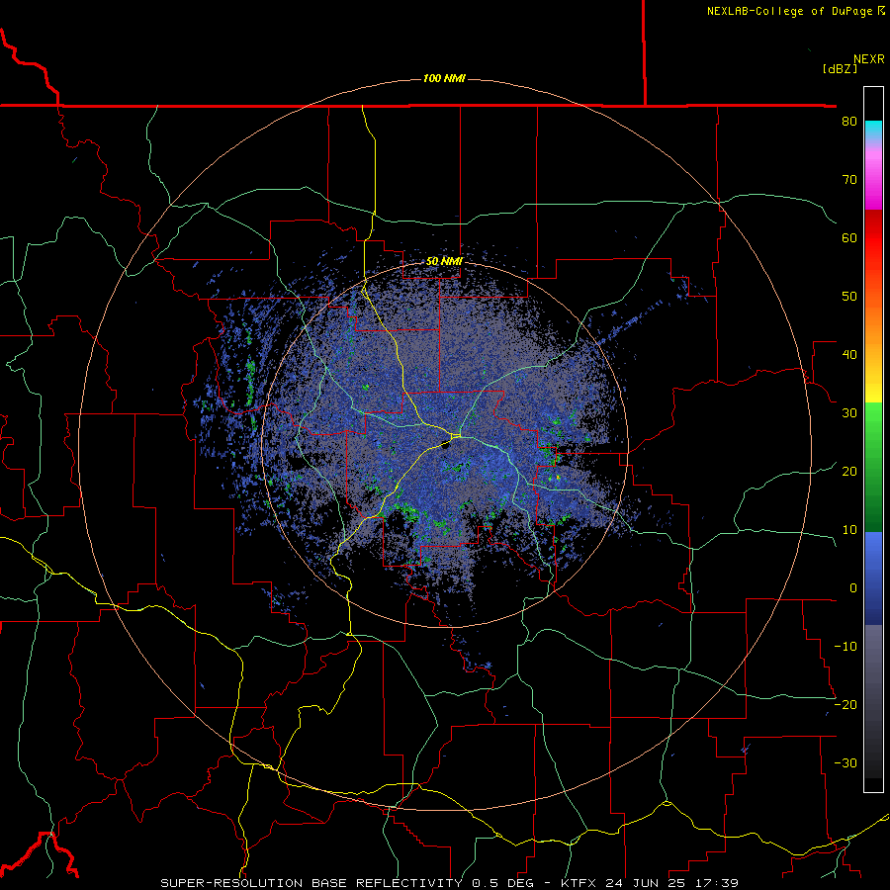The height and width of the screenshot is (890, 890).
Task: Click the 0 dBZ scale value
Action: coord(853,588)
